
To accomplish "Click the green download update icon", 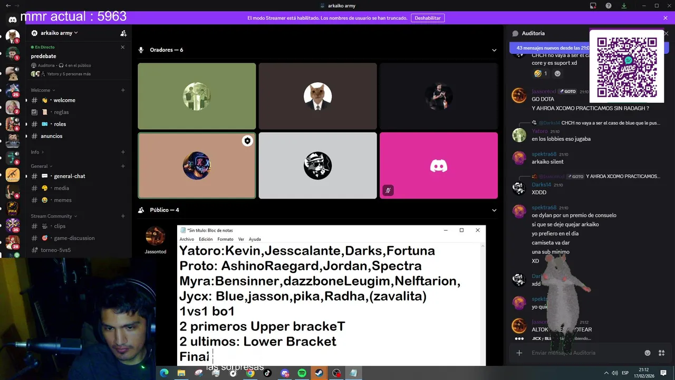I will [x=624, y=6].
